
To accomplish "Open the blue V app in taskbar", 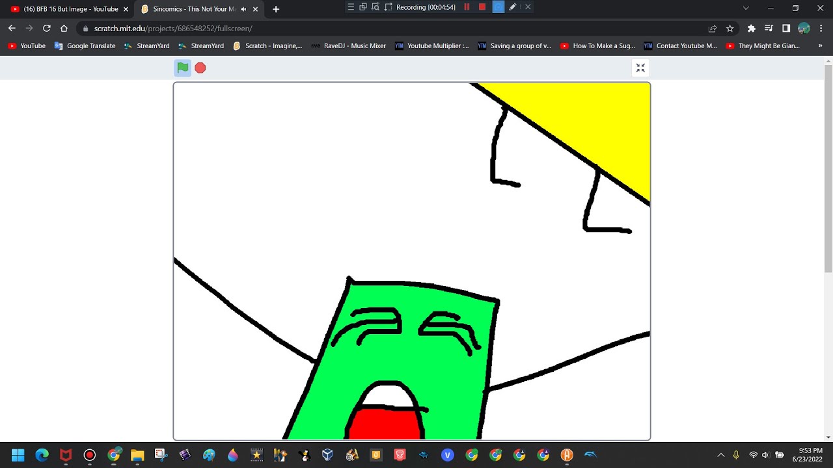I will (447, 455).
